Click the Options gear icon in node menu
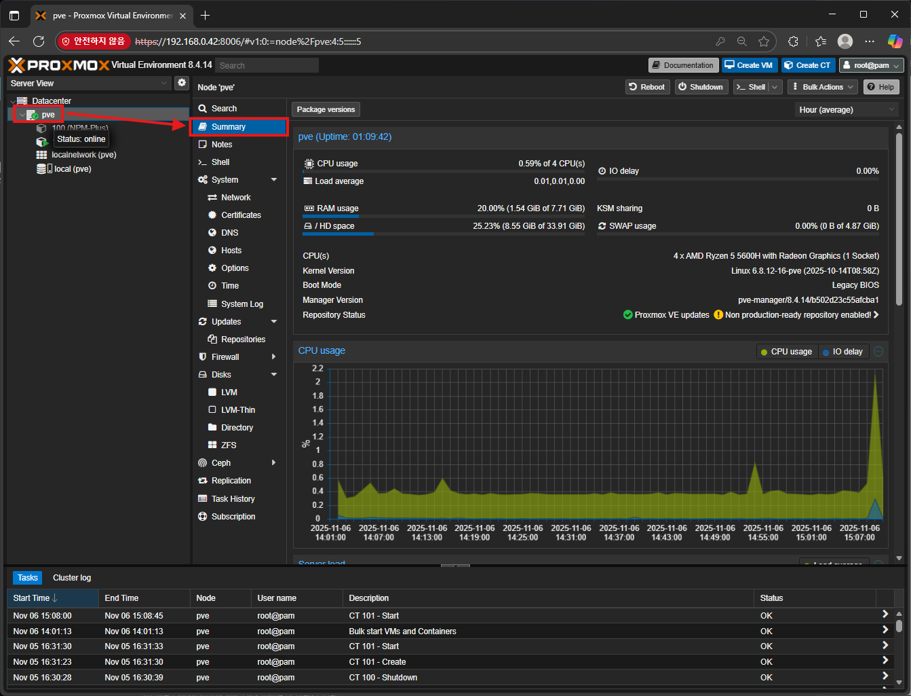Screen dimensions: 911x696 212,268
